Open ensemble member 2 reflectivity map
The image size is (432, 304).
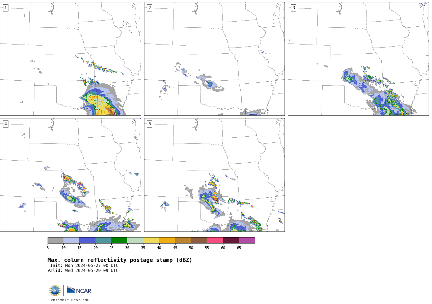coord(214,59)
